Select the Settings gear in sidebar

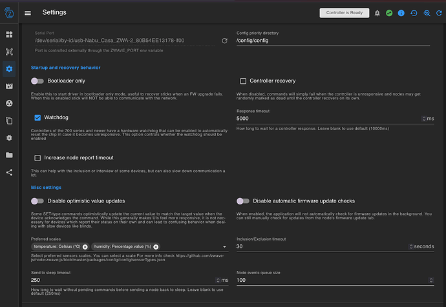coord(9,69)
